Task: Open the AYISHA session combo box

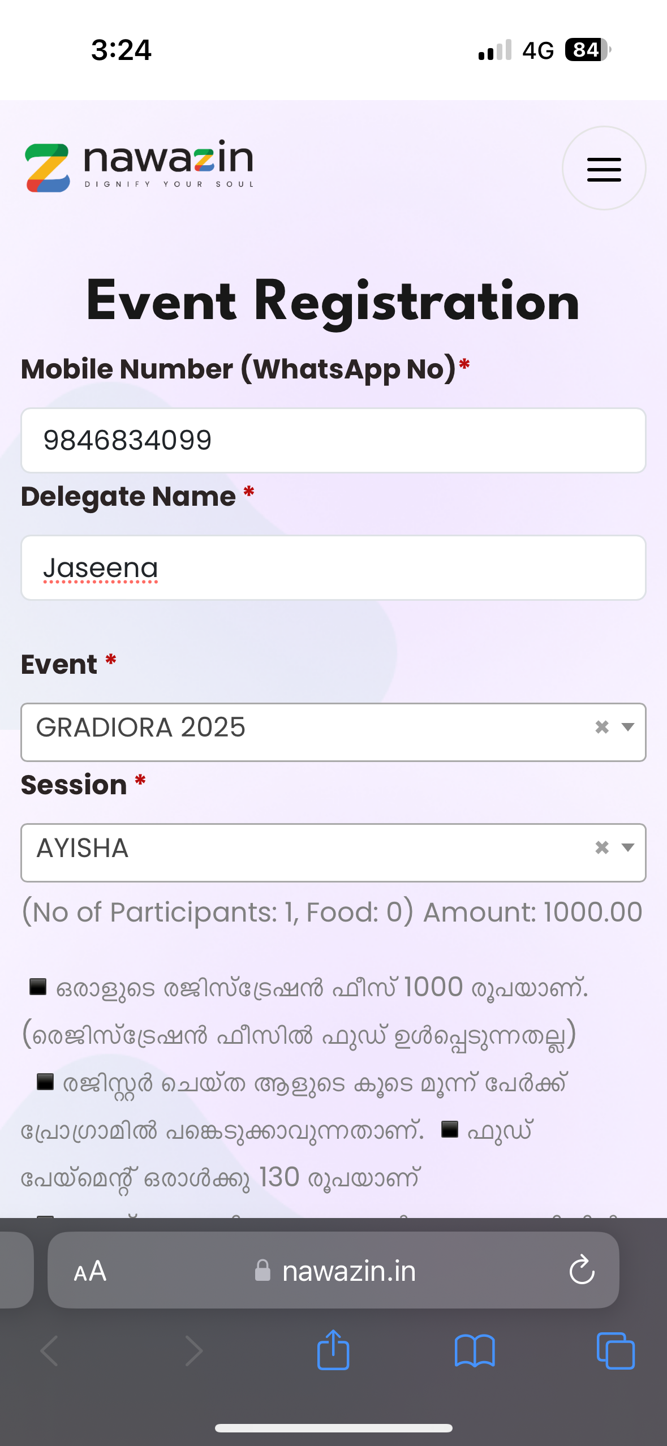Action: click(x=305, y=853)
